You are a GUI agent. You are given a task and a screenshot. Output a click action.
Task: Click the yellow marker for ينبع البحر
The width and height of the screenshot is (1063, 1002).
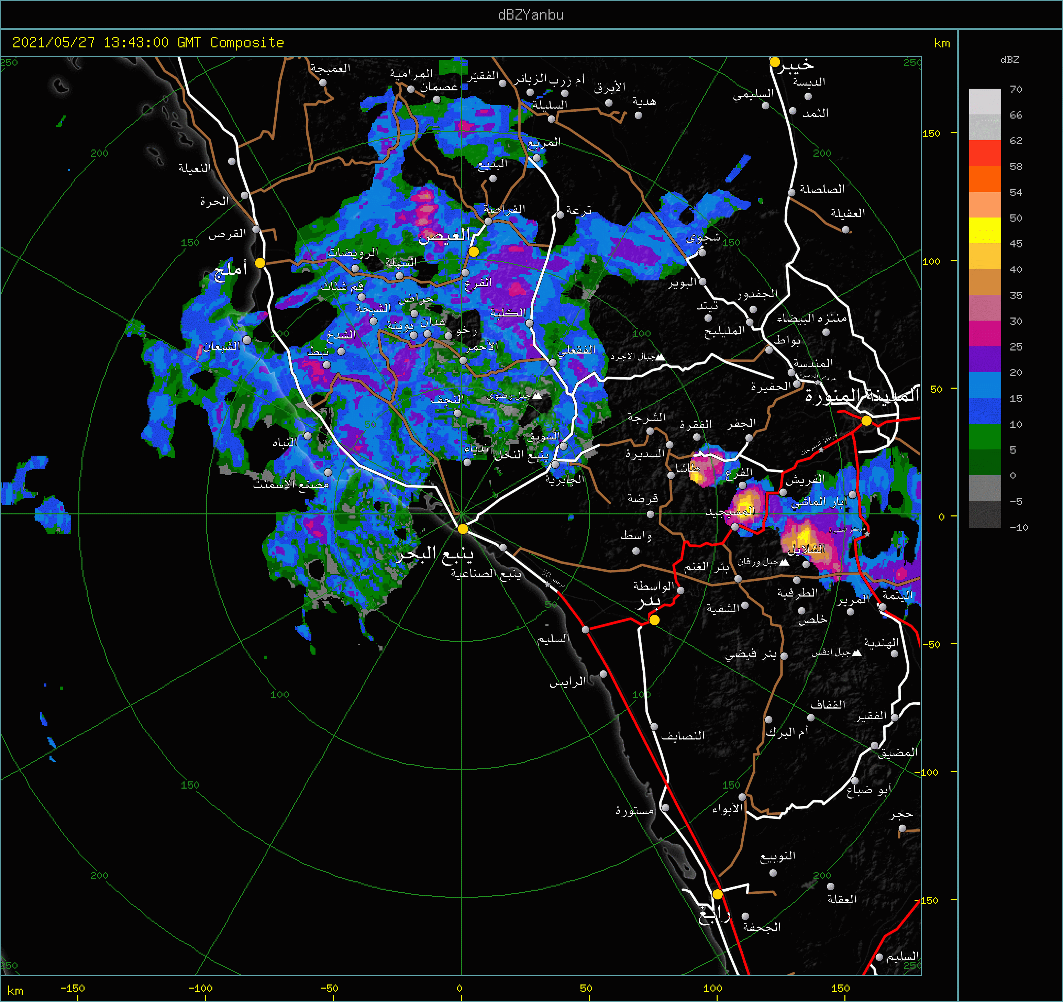[x=463, y=529]
